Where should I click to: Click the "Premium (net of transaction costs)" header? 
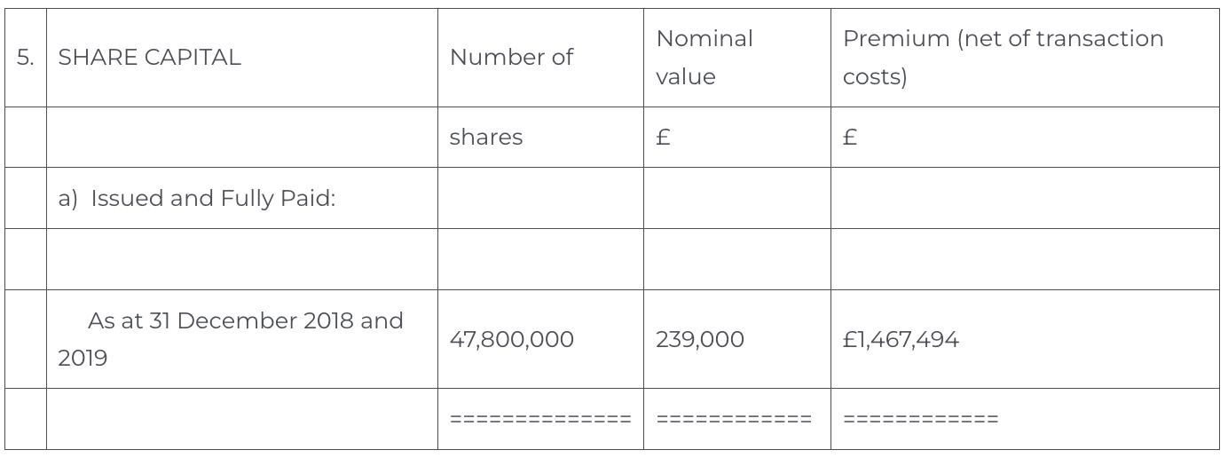pos(1003,58)
